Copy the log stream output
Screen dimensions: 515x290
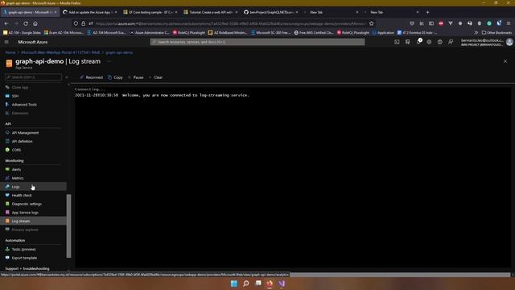point(115,77)
